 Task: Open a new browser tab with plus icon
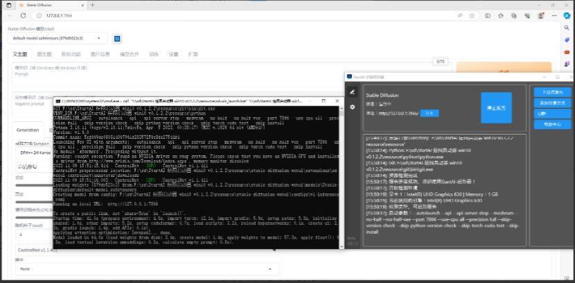92,5
